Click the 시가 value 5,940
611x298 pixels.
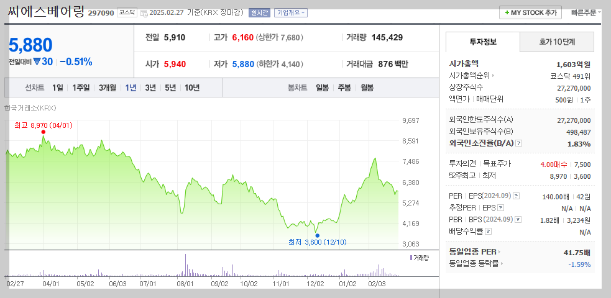pos(175,64)
